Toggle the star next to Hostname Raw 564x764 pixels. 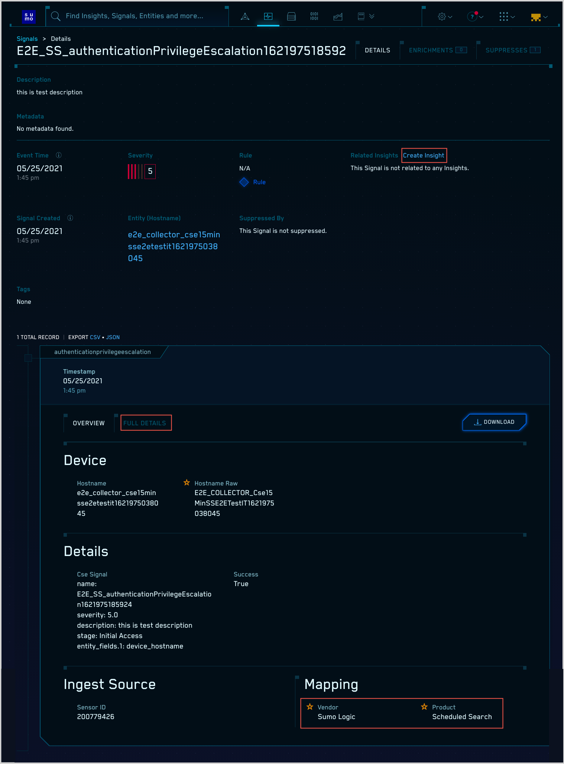187,483
